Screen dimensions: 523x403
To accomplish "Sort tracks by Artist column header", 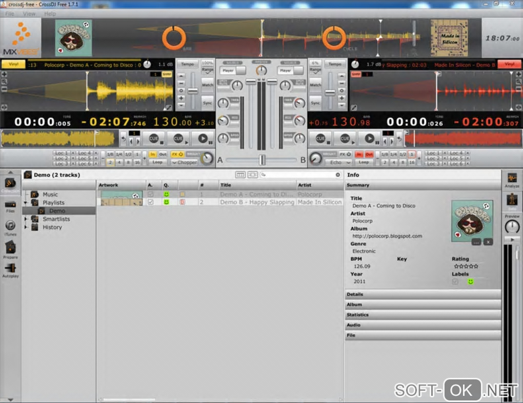I will tap(319, 185).
